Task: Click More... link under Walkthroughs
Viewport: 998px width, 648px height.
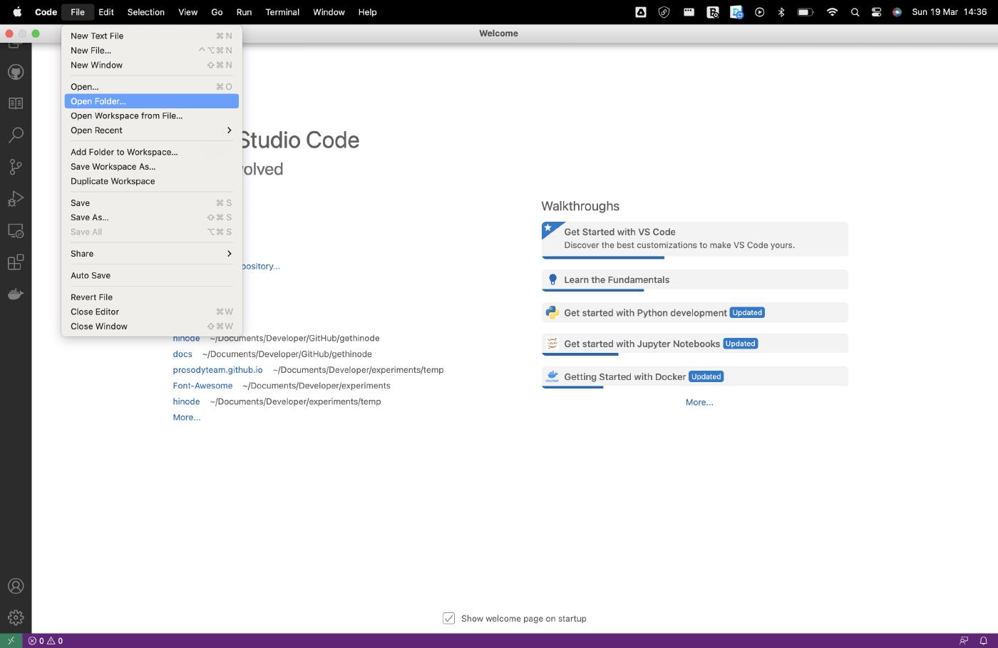Action: [699, 402]
